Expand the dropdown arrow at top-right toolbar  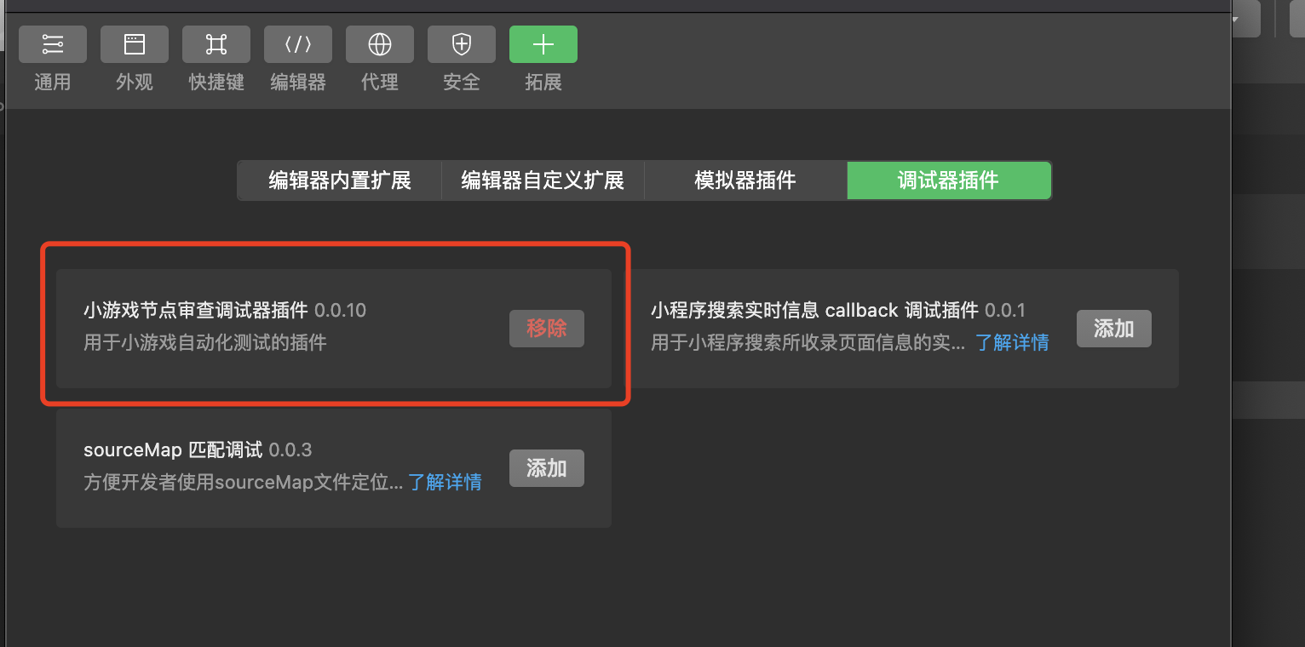(1235, 19)
